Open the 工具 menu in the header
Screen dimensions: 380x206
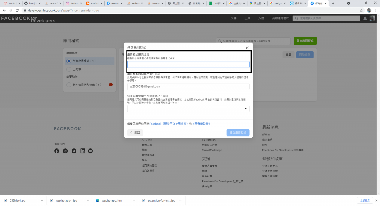[247, 18]
